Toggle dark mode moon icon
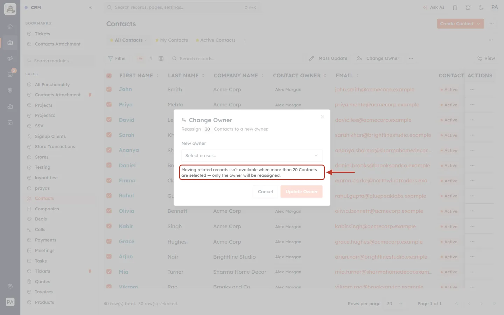The image size is (504, 315). [x=481, y=7]
